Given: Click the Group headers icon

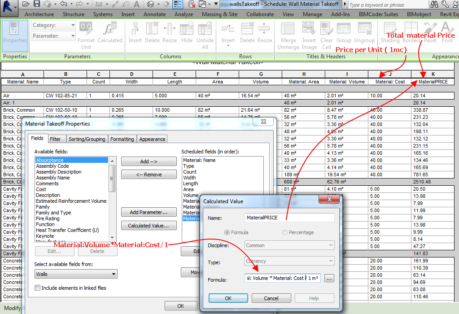Looking at the screenshot, I should point(344,29).
